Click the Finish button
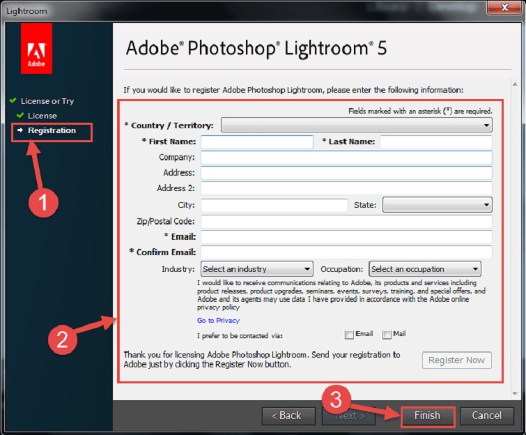Image resolution: width=526 pixels, height=435 pixels. (427, 415)
